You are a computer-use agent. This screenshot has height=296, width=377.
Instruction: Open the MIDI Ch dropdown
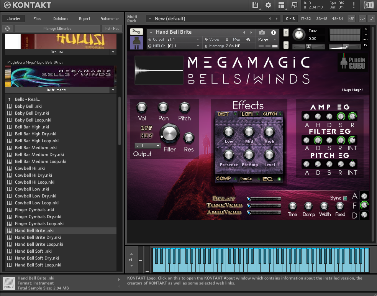pos(198,46)
